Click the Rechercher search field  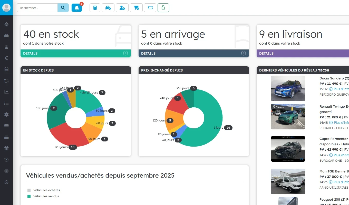click(x=37, y=8)
